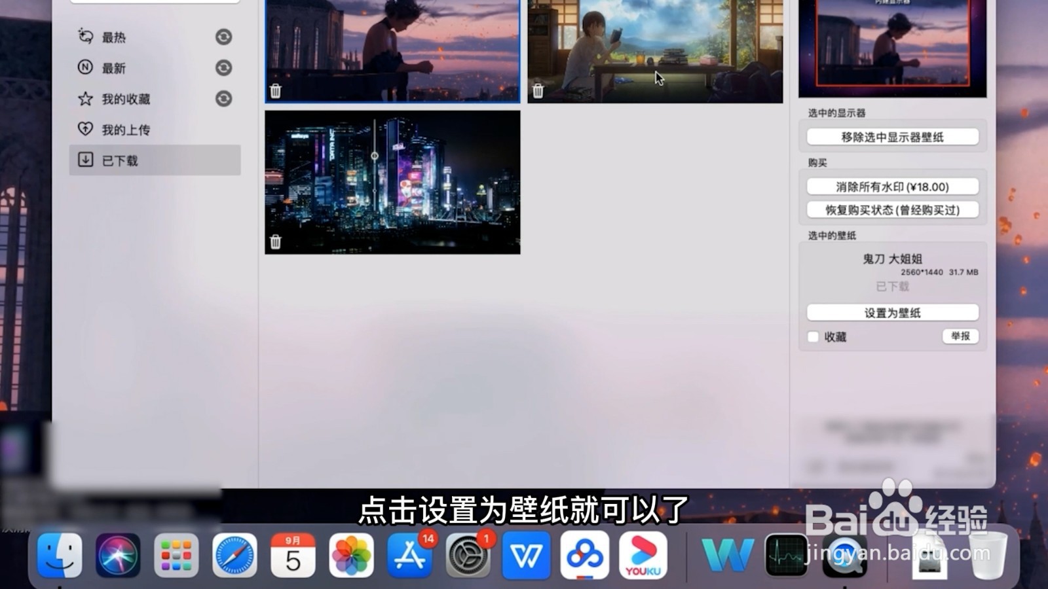Delete the neon city wallpaper via trash icon
This screenshot has width=1048, height=589.
[276, 242]
